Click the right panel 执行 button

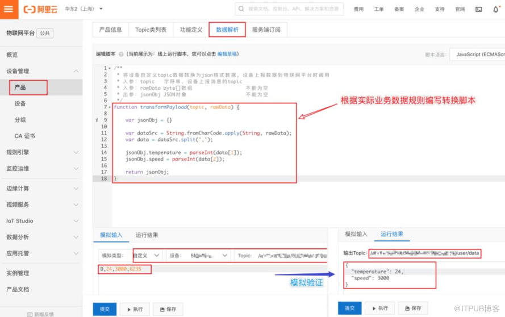point(380,308)
